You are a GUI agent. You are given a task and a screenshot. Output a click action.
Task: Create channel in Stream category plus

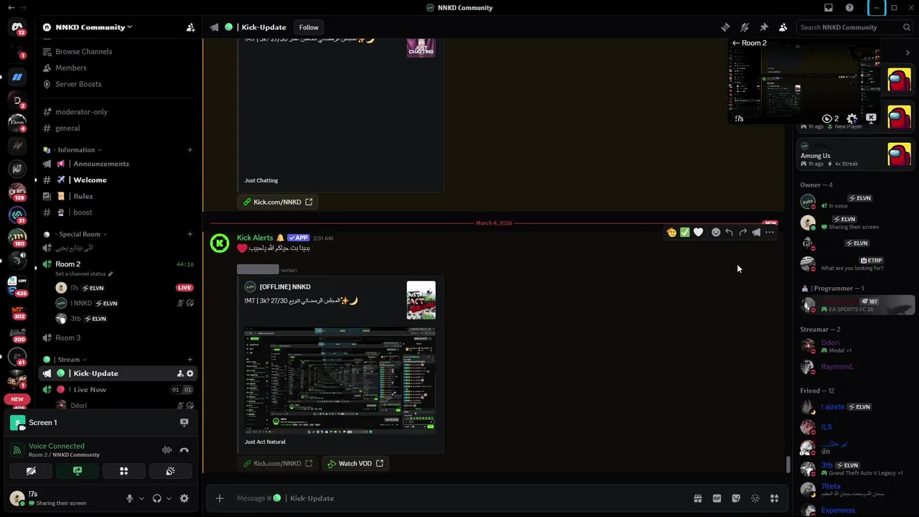click(x=190, y=360)
